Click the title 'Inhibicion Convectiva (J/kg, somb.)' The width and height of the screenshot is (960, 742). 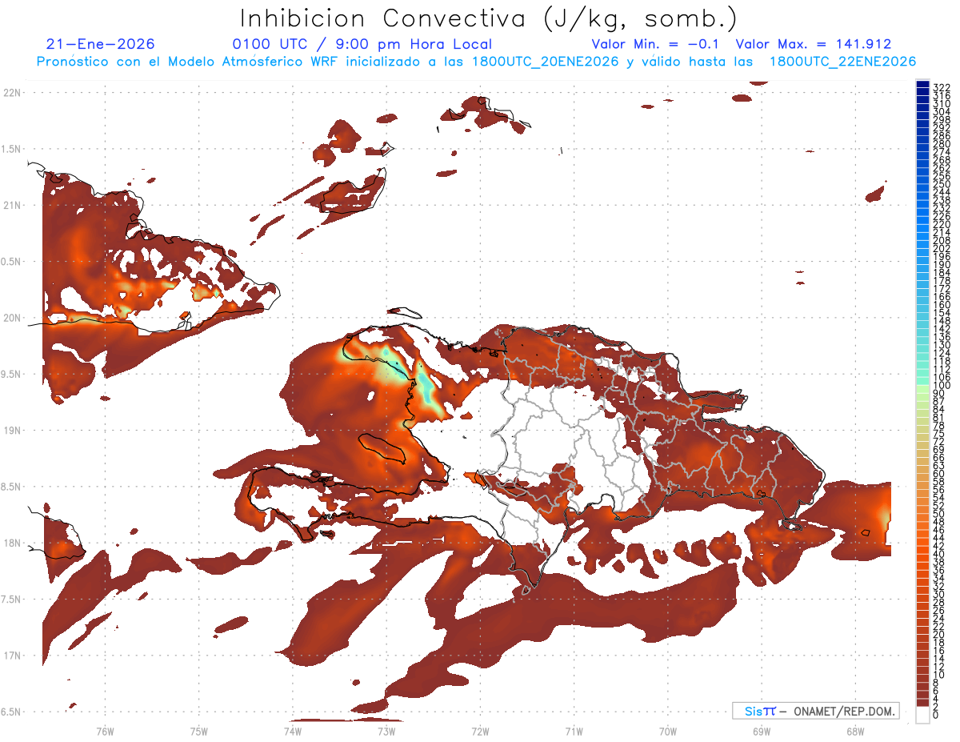[x=489, y=18]
